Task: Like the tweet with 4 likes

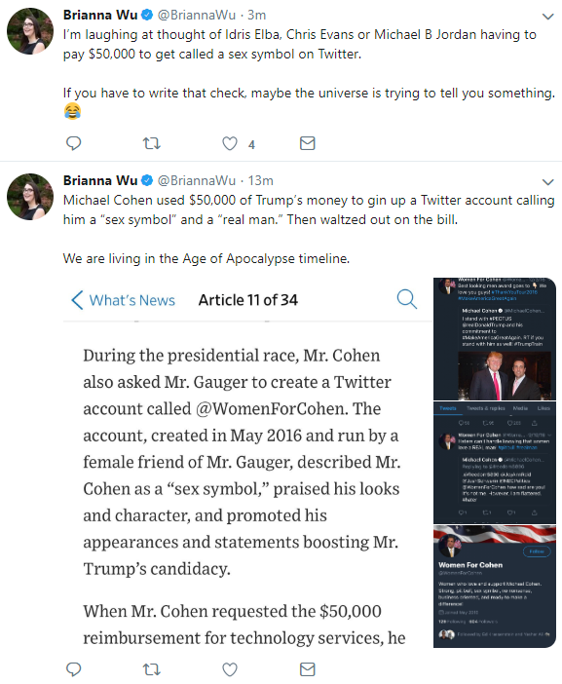Action: coord(230,143)
